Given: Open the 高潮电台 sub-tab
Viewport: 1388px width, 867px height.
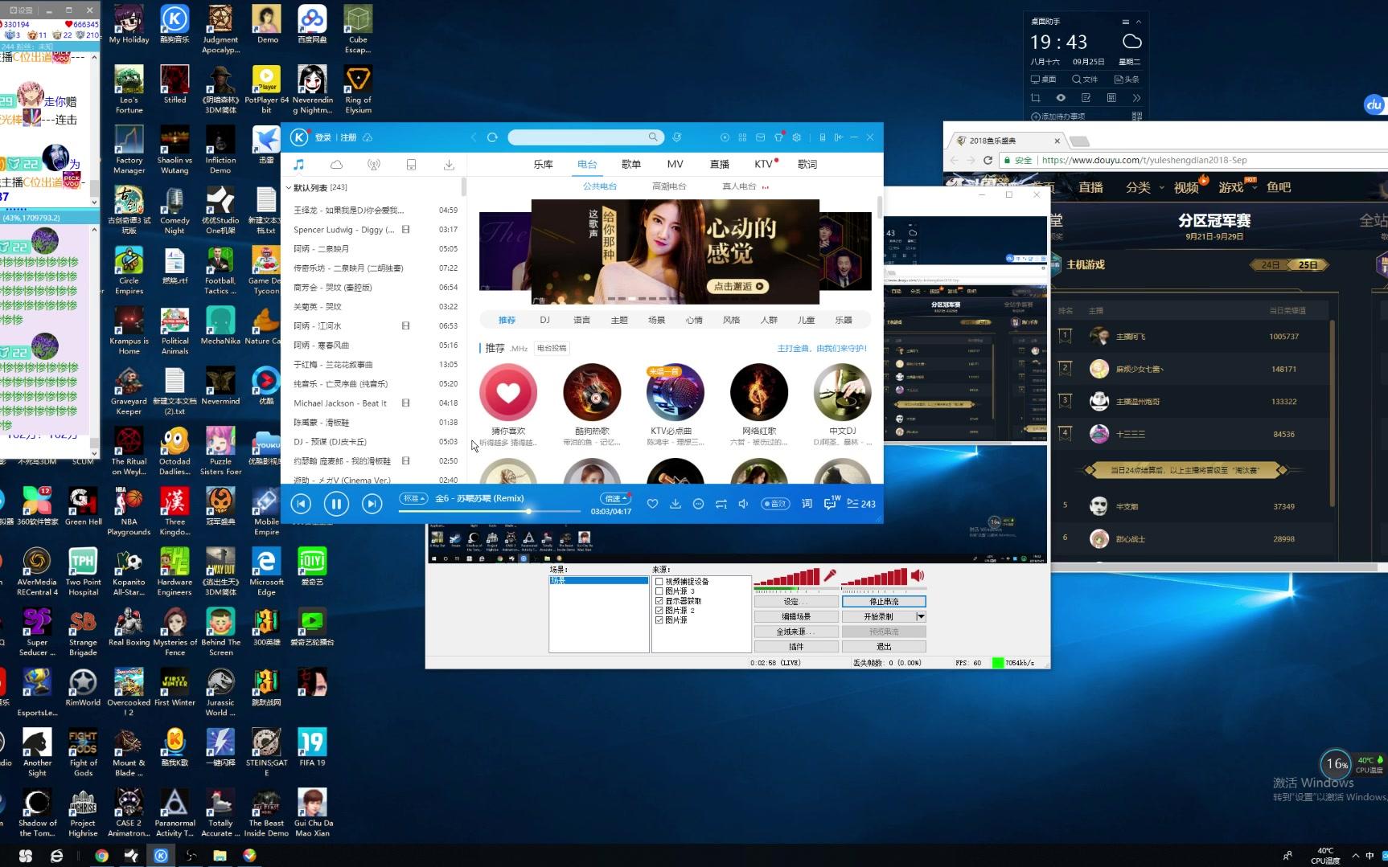Looking at the screenshot, I should [669, 186].
